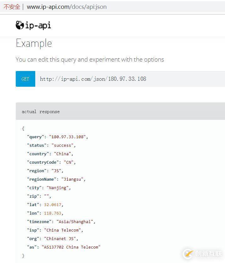Select the "region": "JS" line
This screenshot has height=263, width=225.
coord(45,171)
